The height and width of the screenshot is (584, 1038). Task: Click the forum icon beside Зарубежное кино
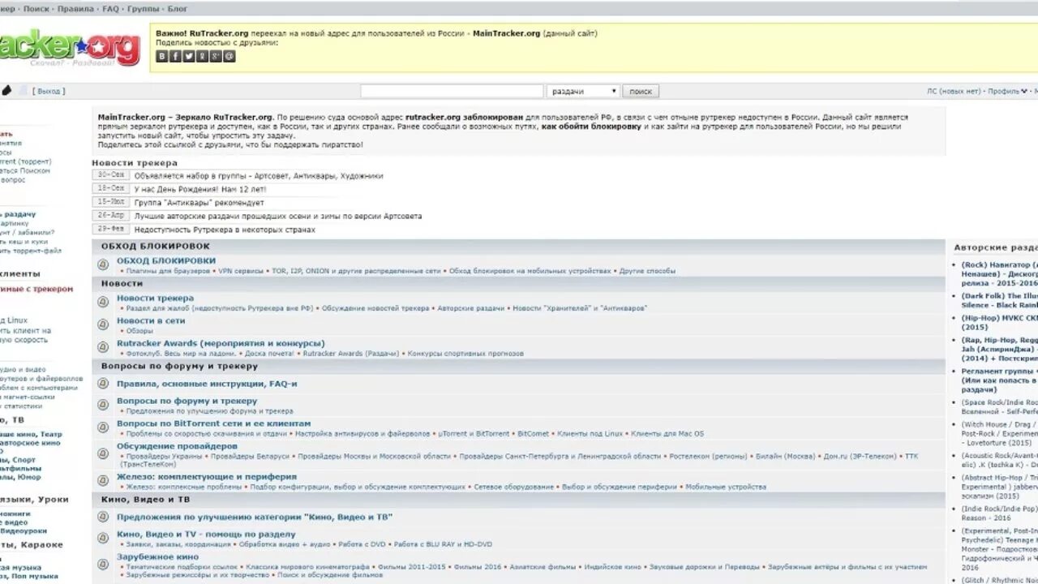click(103, 565)
